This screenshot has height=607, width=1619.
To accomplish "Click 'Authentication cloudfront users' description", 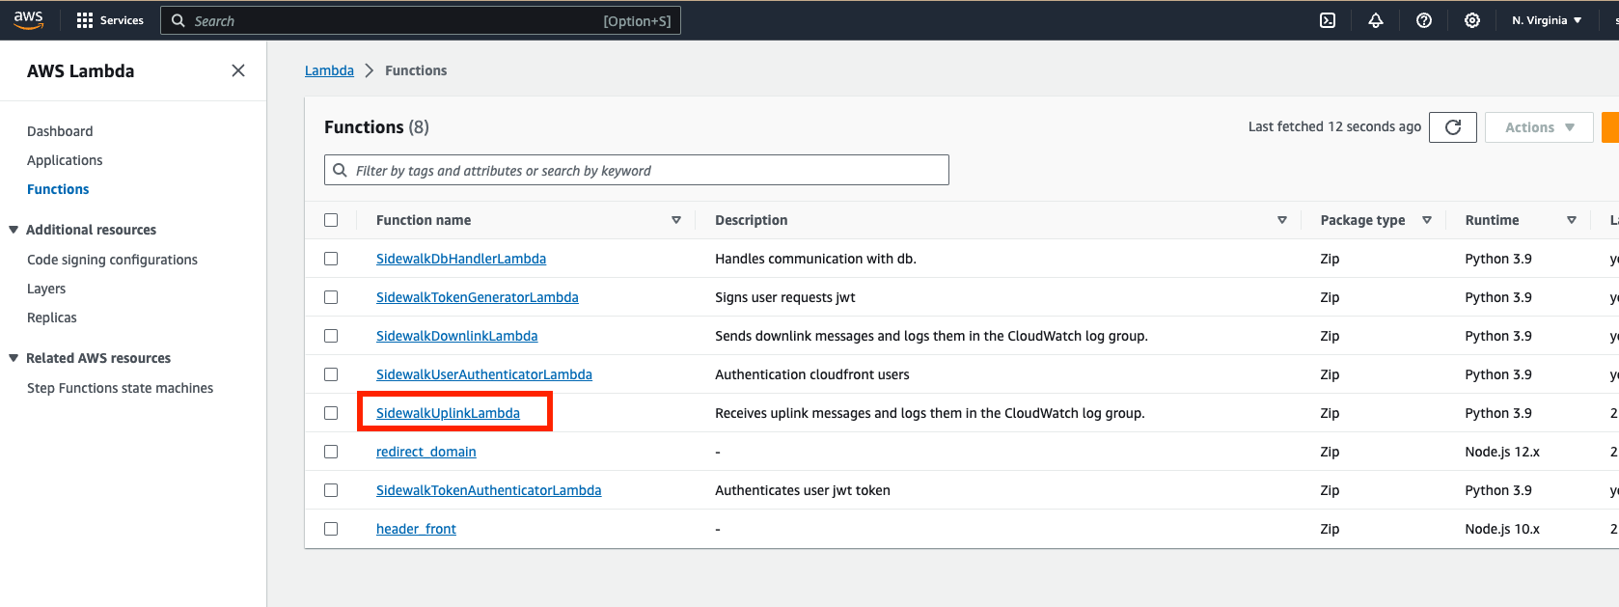I will tap(812, 374).
